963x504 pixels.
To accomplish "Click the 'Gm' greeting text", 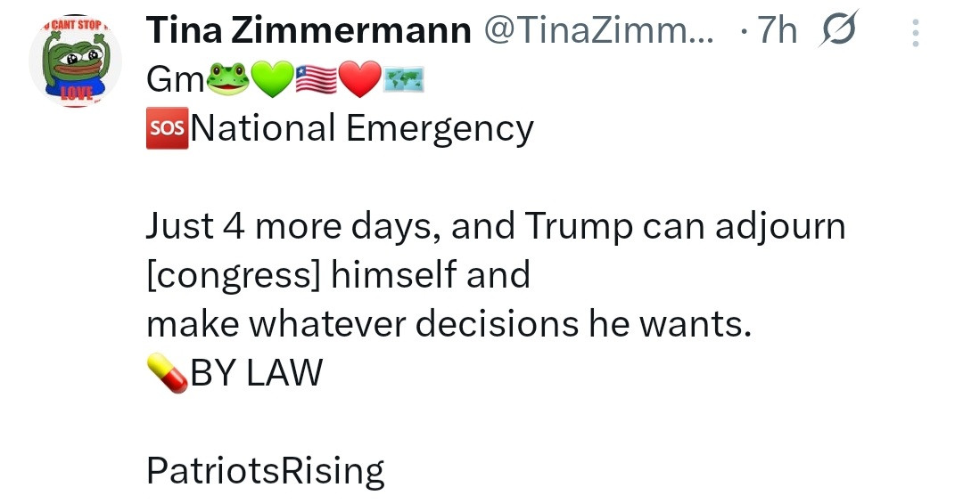I will pyautogui.click(x=175, y=81).
